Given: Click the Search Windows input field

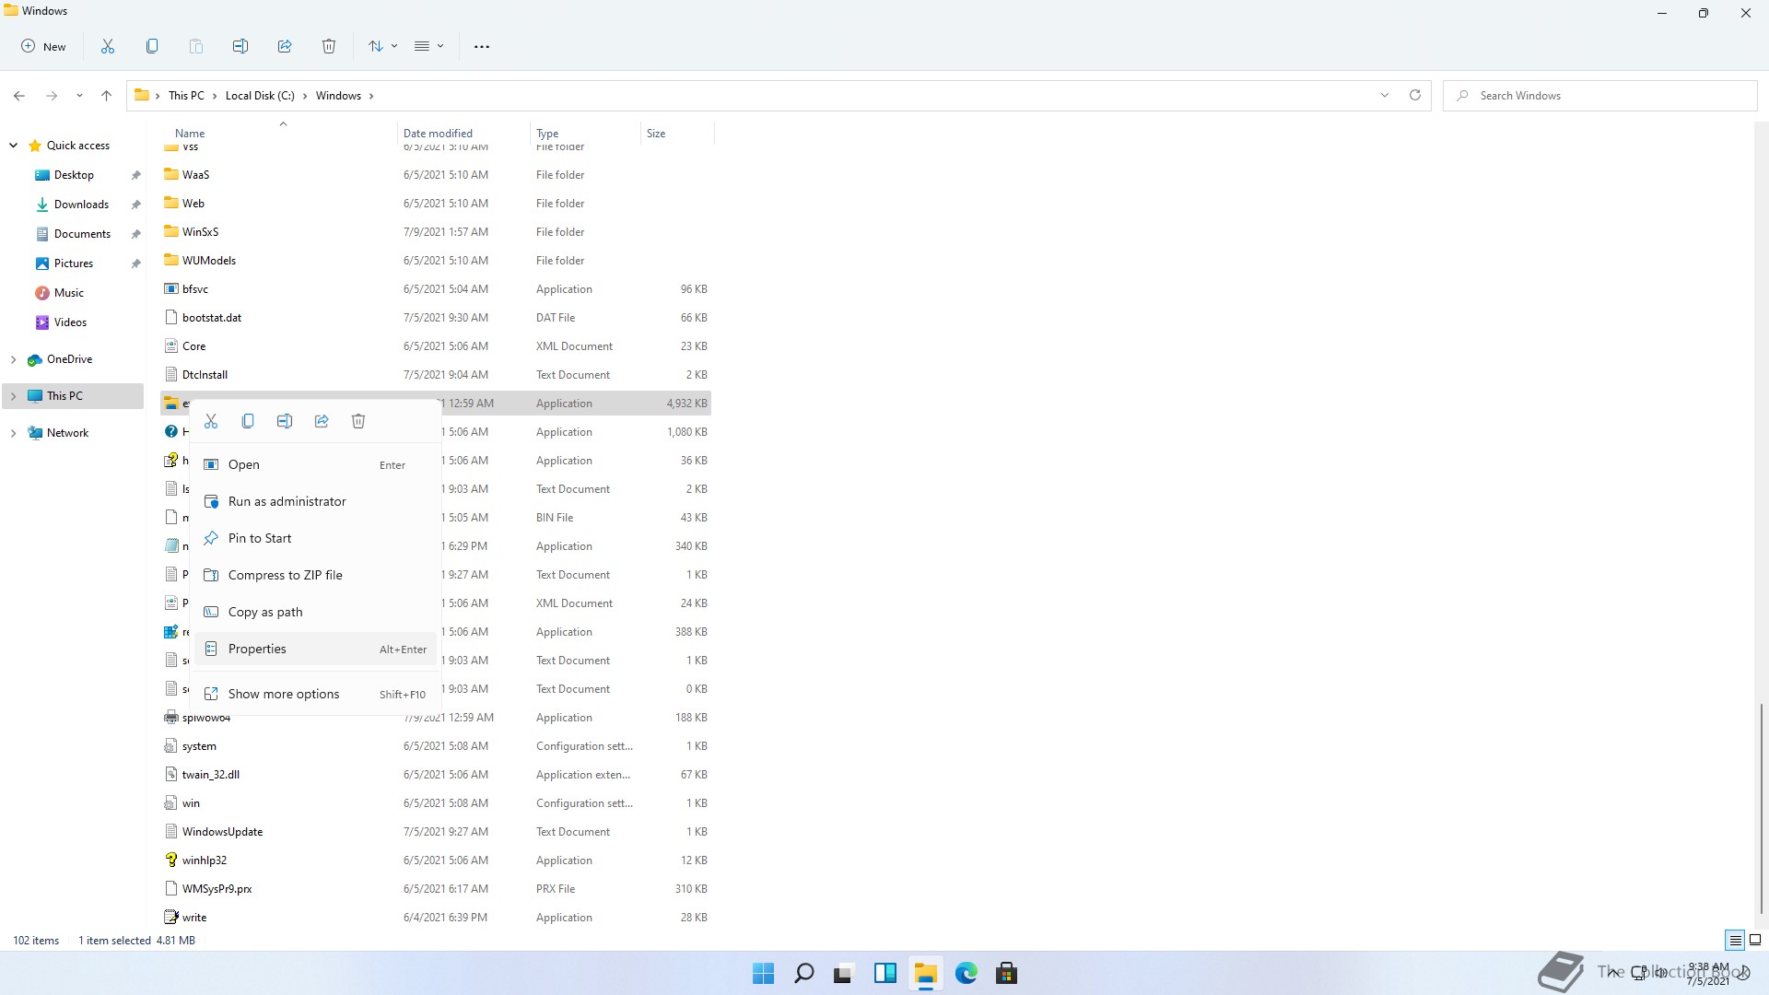Looking at the screenshot, I should tap(1600, 96).
